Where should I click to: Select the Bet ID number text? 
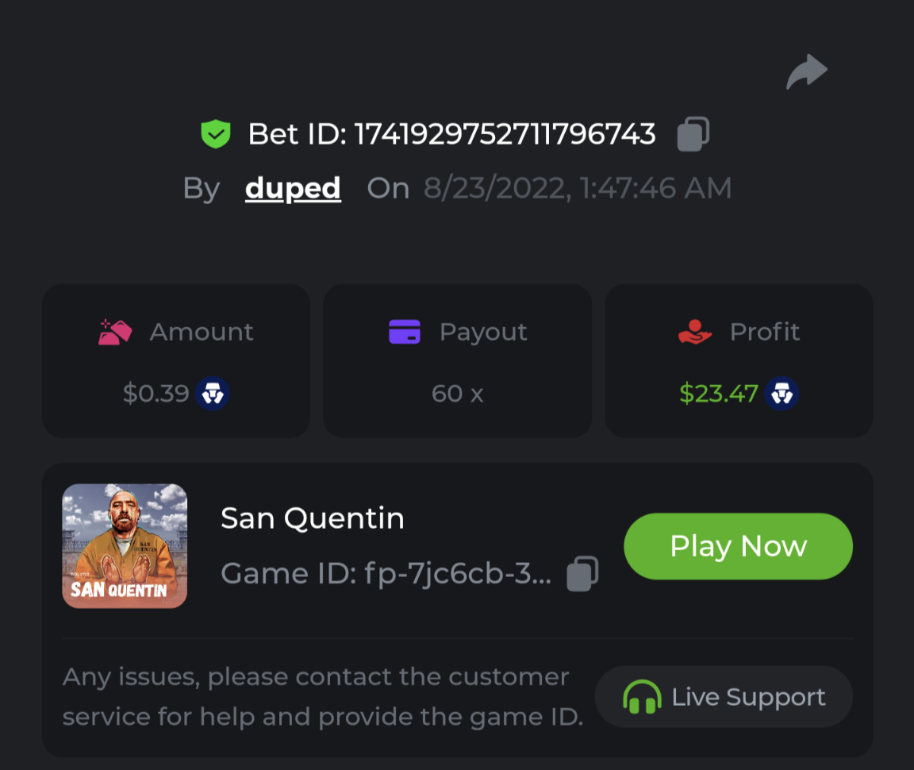[505, 134]
